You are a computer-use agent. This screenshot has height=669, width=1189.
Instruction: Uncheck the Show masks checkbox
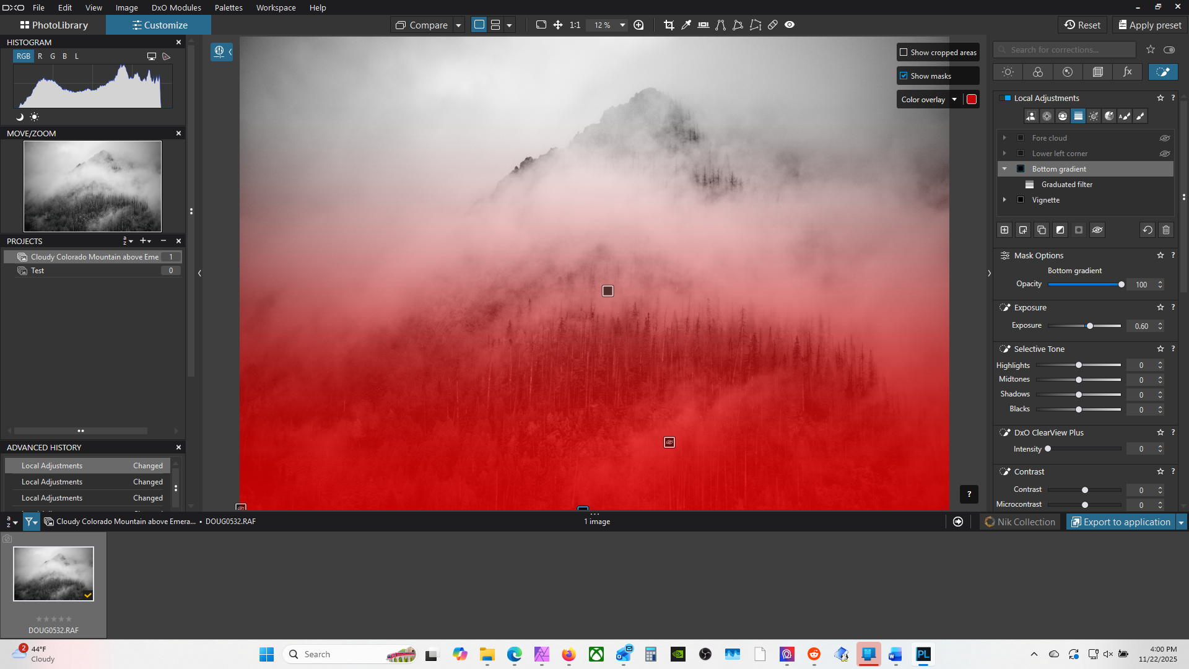point(904,76)
